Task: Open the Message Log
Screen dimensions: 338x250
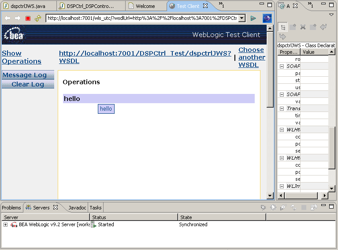Action: (28, 75)
